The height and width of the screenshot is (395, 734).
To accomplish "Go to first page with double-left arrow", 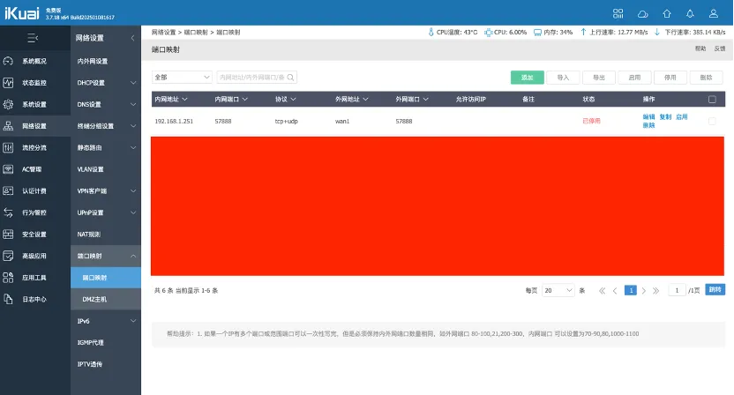I will pyautogui.click(x=602, y=291).
